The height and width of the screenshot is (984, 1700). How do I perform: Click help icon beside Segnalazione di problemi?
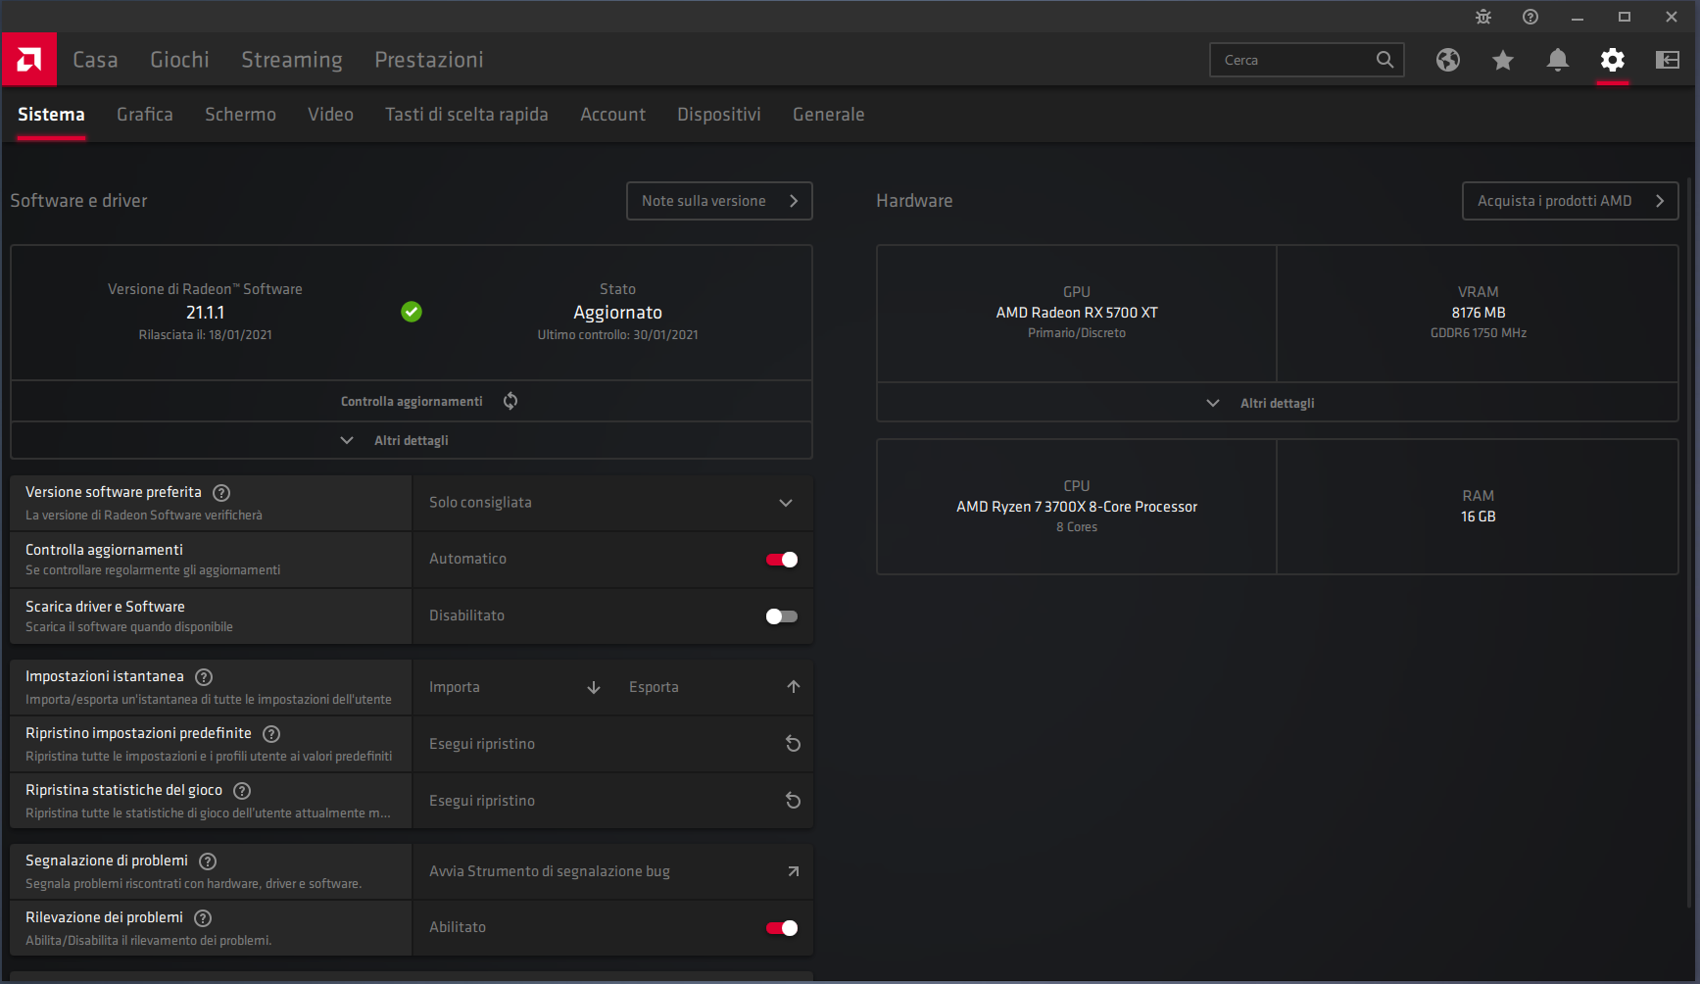point(208,861)
